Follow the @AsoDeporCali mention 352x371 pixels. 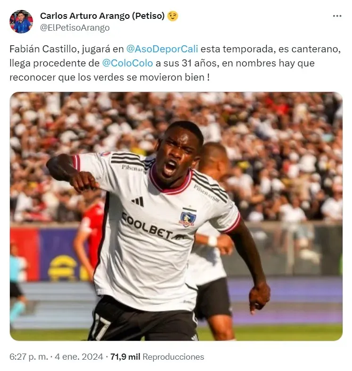coord(162,49)
